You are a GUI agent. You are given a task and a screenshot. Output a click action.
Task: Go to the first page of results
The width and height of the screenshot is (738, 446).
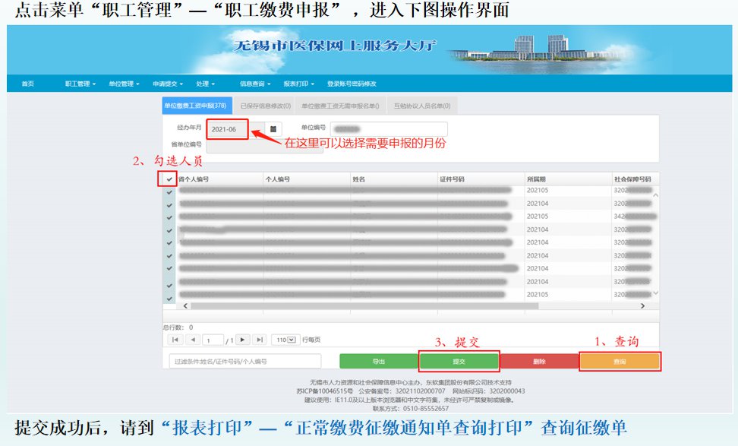[x=175, y=340]
